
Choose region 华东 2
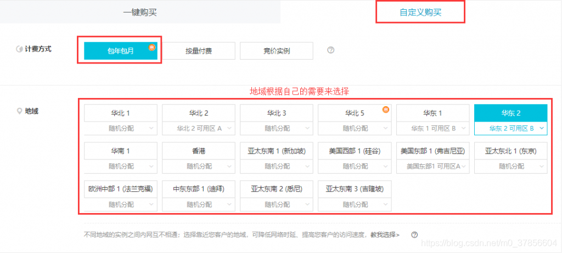click(x=511, y=113)
